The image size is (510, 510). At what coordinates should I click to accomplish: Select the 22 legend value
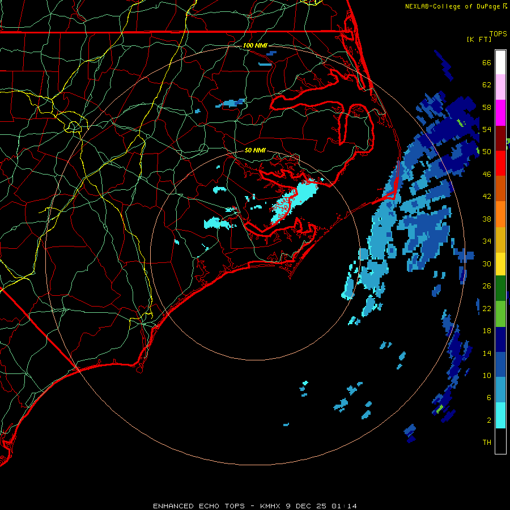click(x=487, y=308)
